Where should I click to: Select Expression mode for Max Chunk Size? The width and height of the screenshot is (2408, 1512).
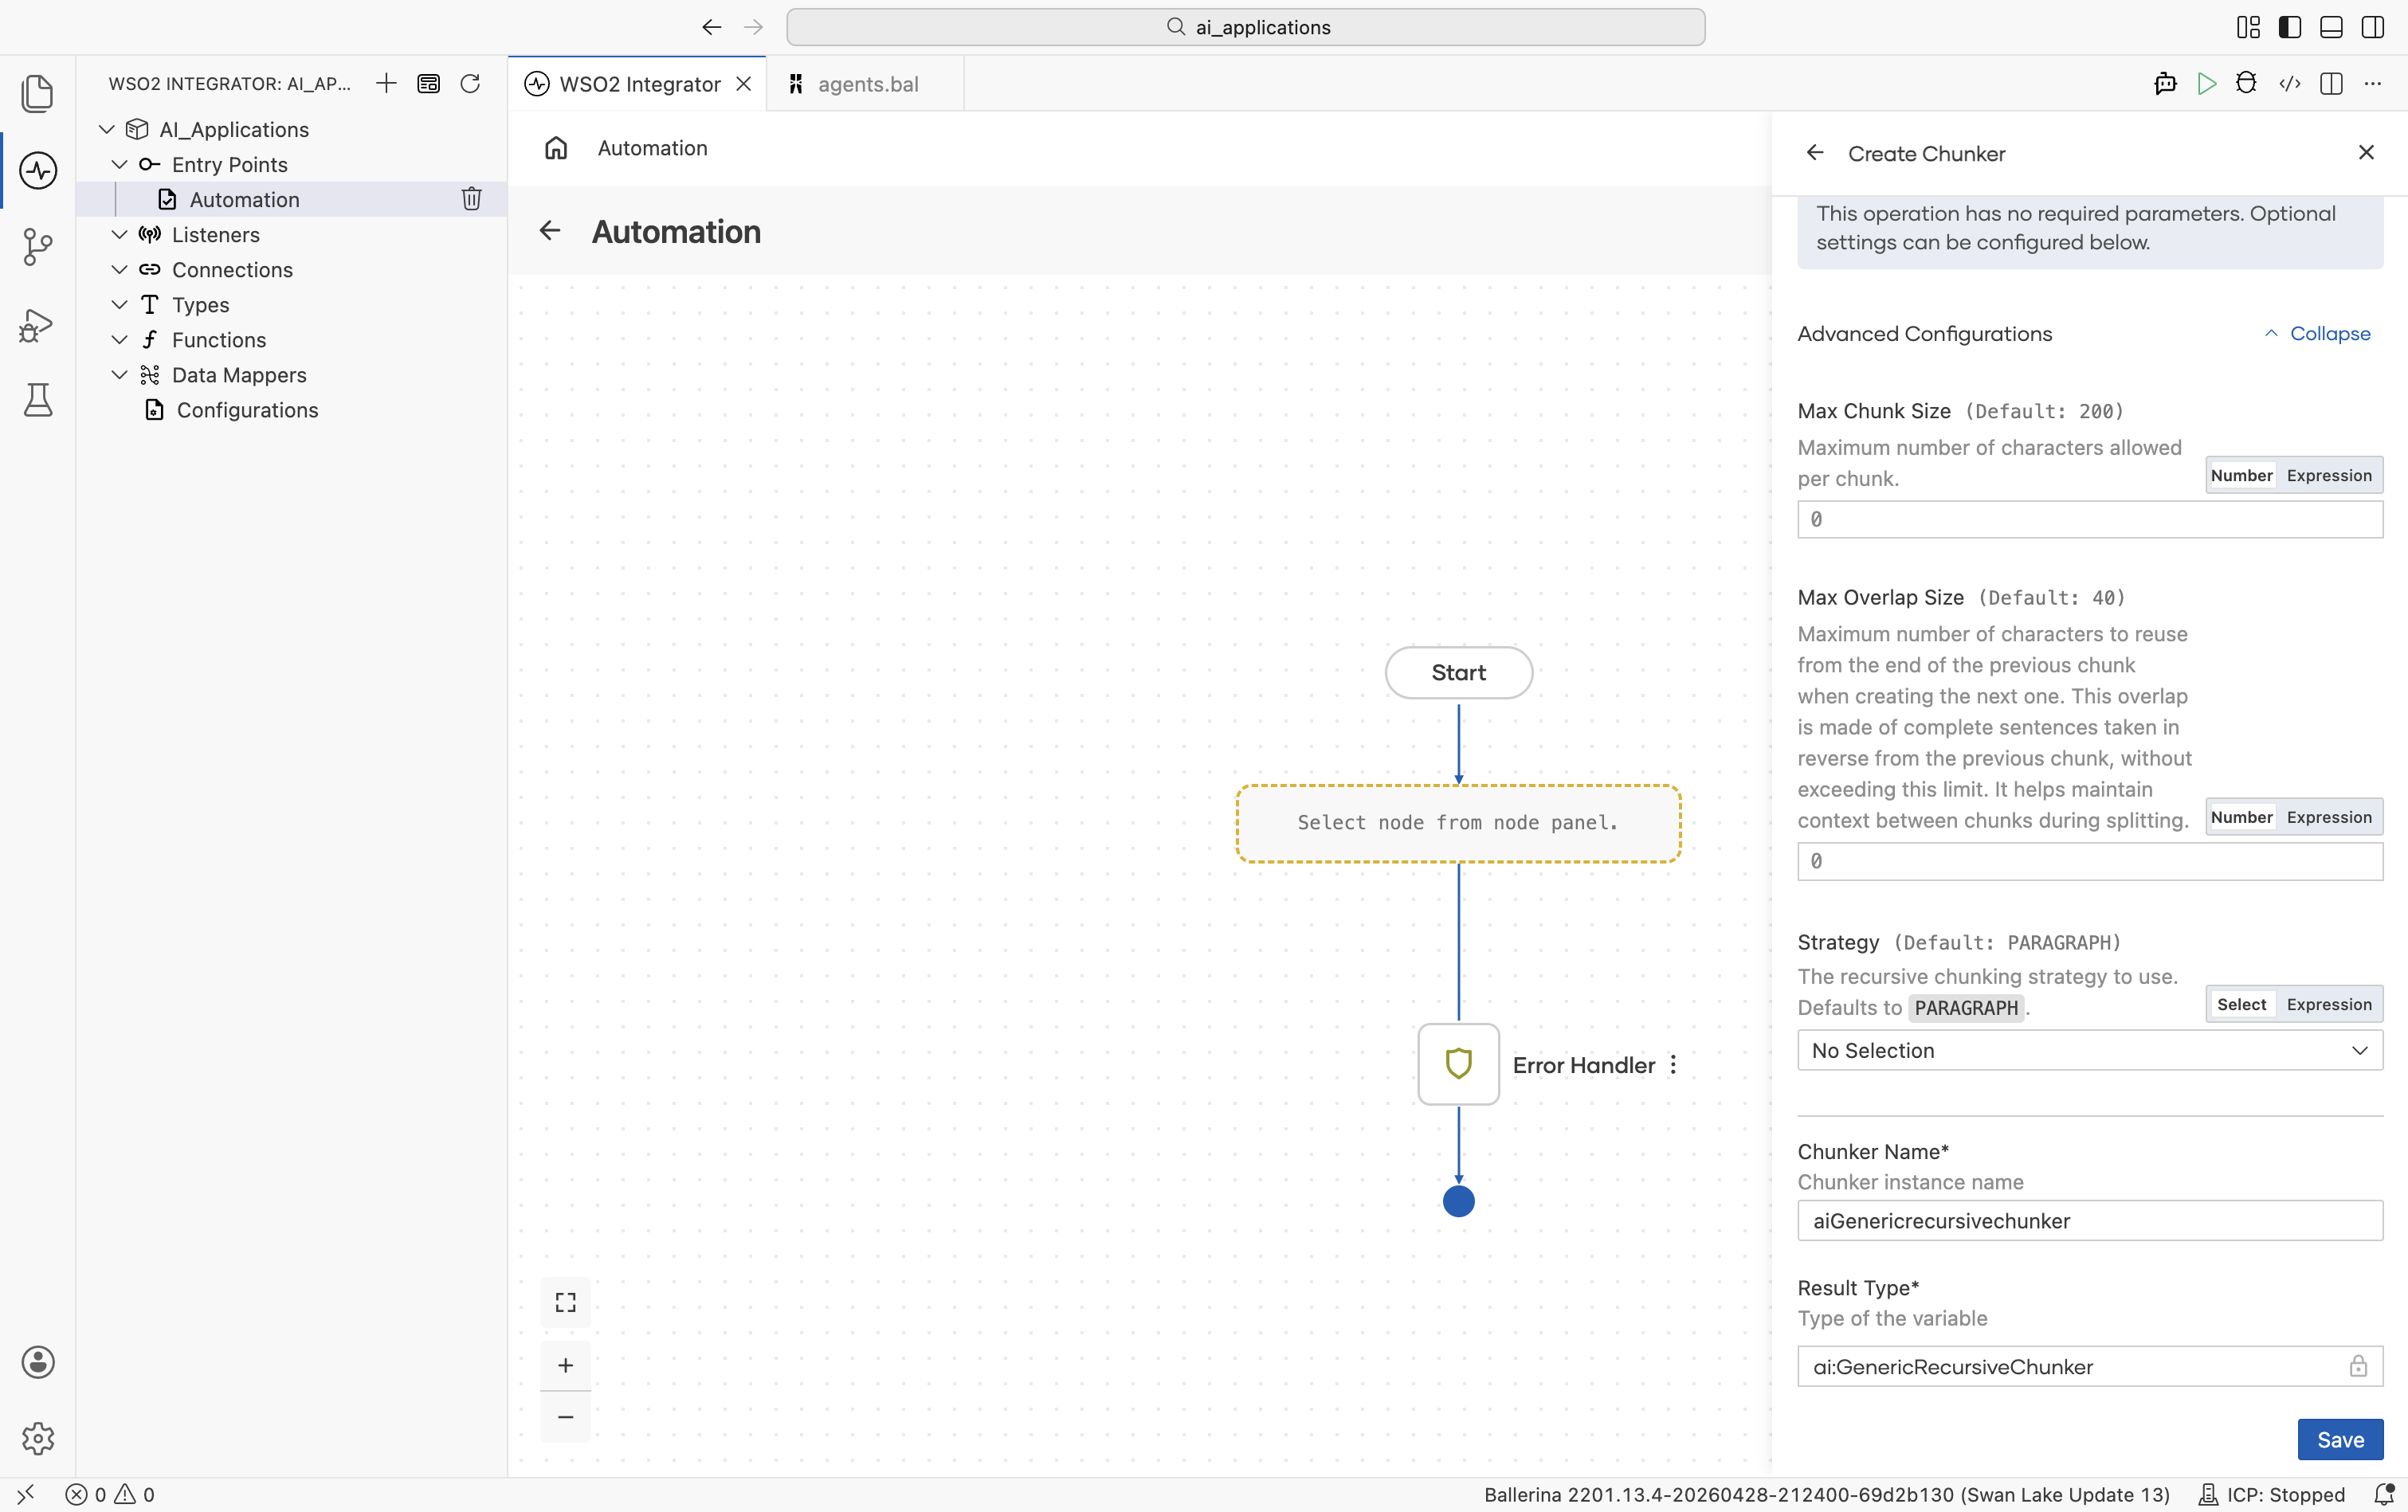[2329, 476]
